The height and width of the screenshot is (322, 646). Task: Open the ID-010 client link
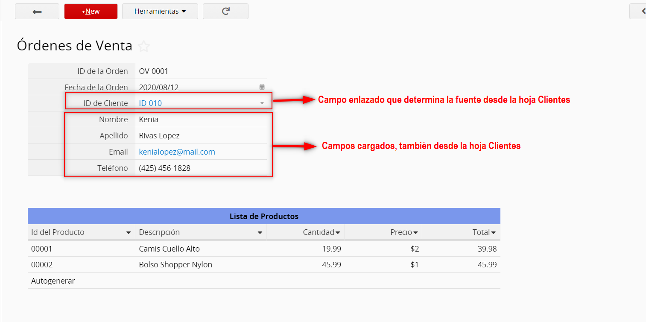pyautogui.click(x=150, y=103)
